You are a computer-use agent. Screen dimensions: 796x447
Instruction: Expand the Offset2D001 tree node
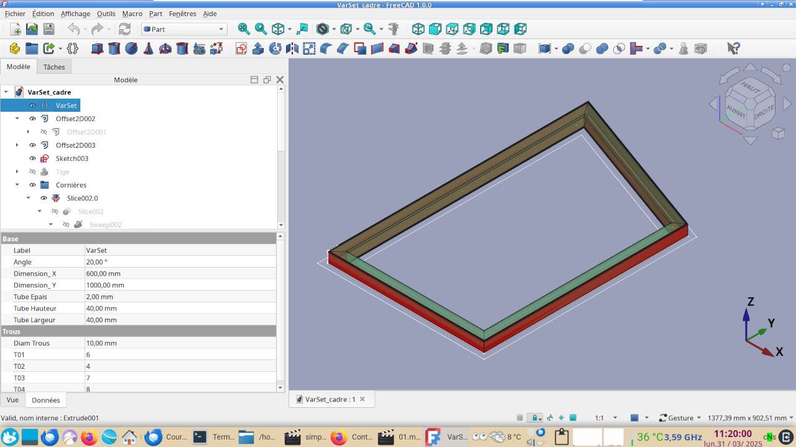[x=29, y=132]
